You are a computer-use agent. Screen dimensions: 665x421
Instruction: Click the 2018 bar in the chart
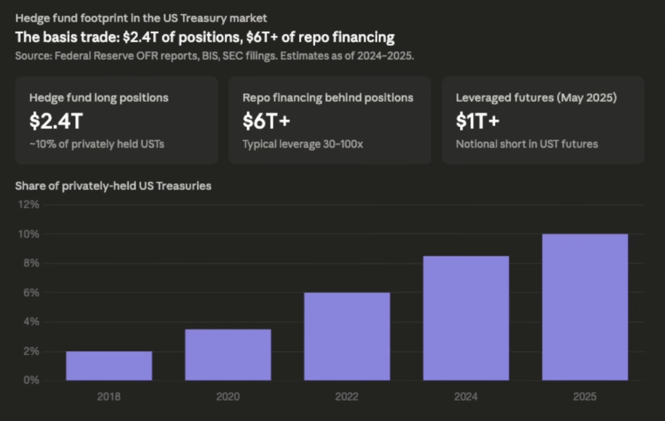[109, 365]
